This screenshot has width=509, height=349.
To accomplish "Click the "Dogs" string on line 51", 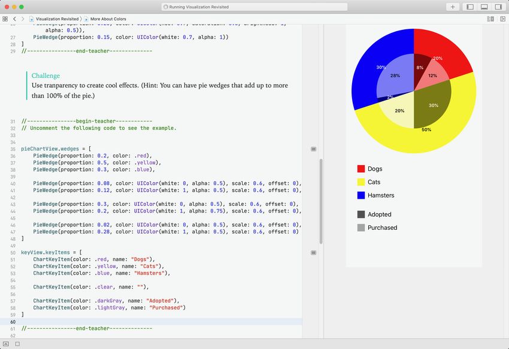I will click(x=140, y=259).
